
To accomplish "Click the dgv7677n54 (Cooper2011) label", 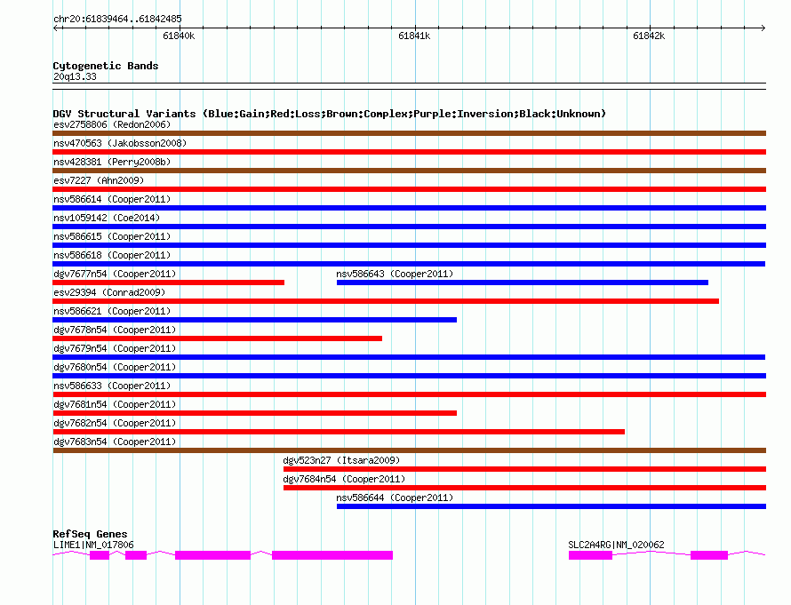I will click(x=115, y=274).
